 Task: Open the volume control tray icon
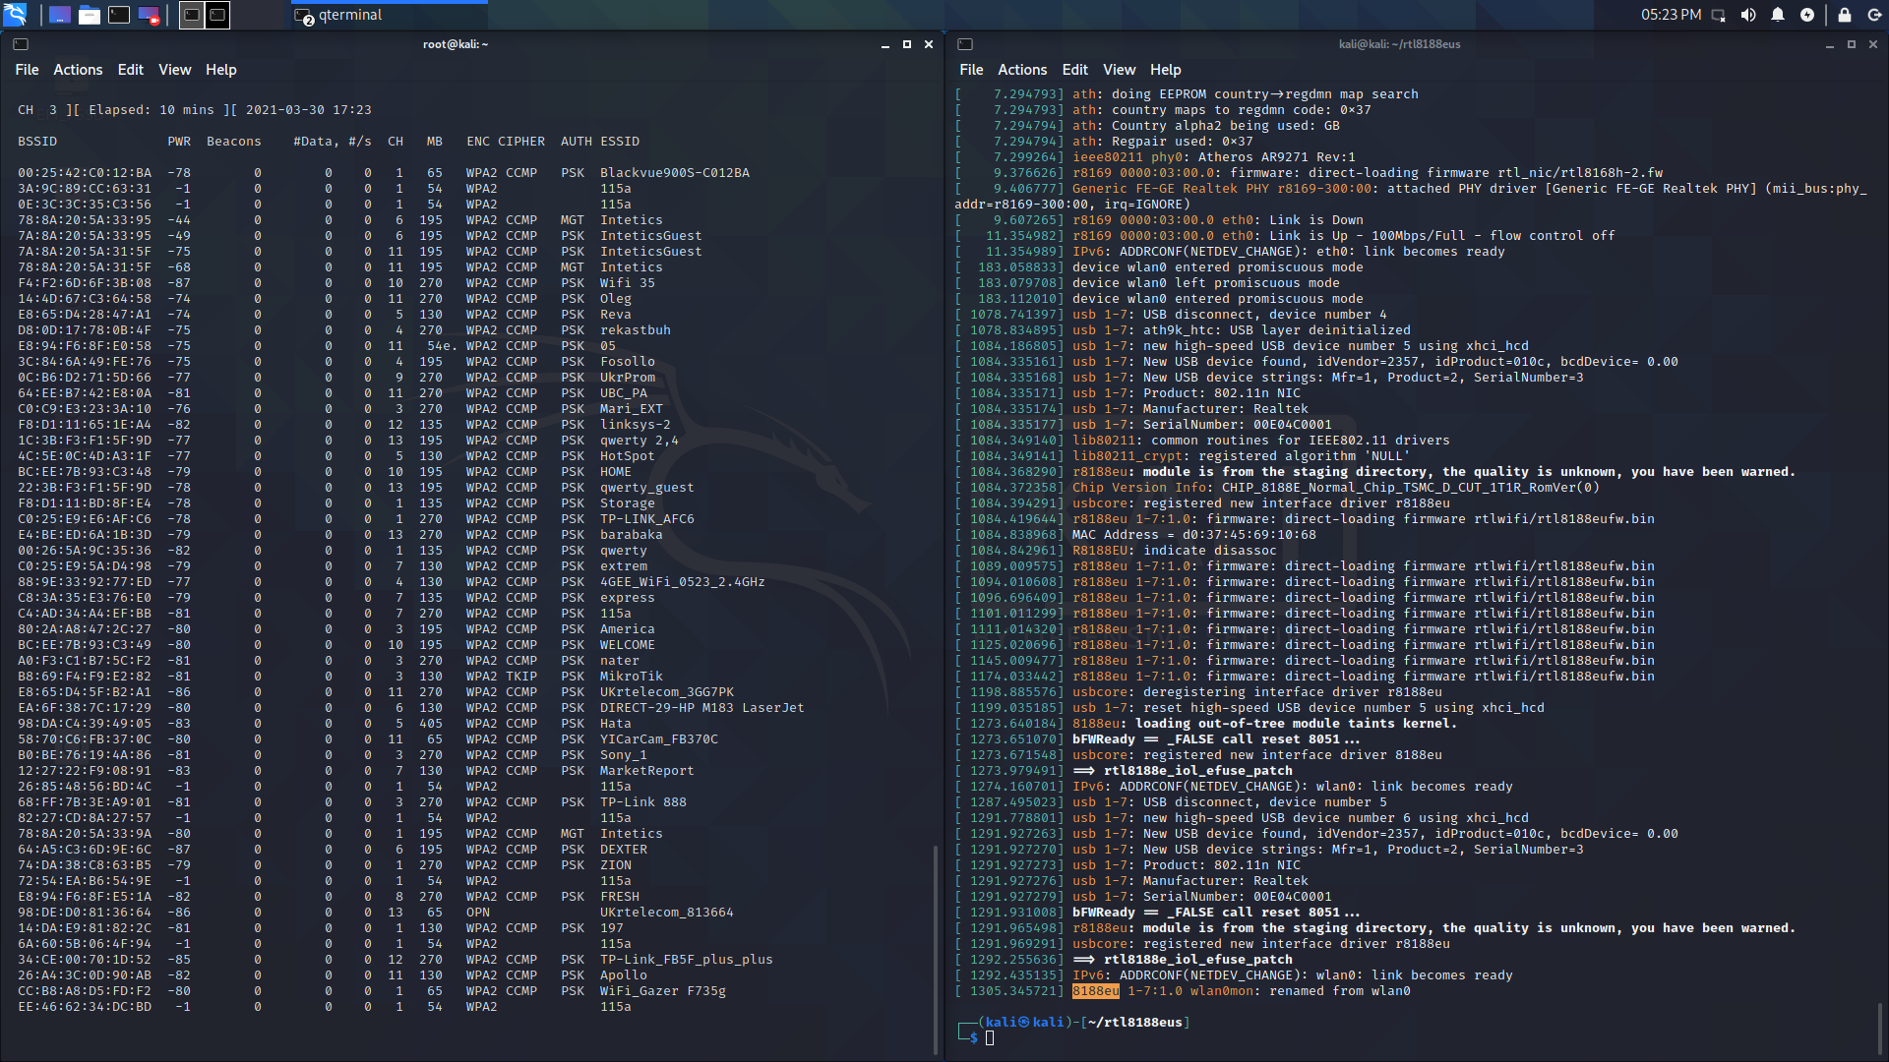[1748, 15]
